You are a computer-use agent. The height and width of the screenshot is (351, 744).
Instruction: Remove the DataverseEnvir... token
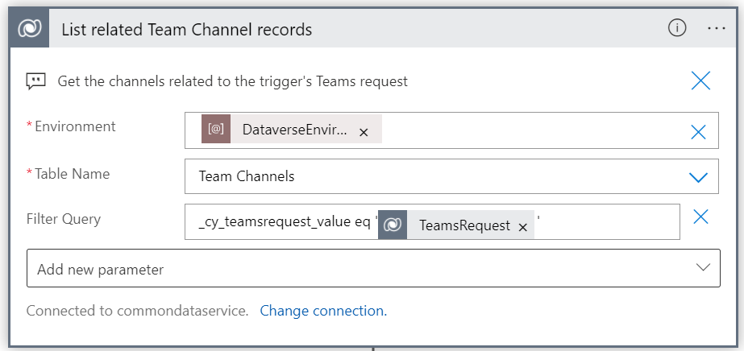tap(364, 133)
